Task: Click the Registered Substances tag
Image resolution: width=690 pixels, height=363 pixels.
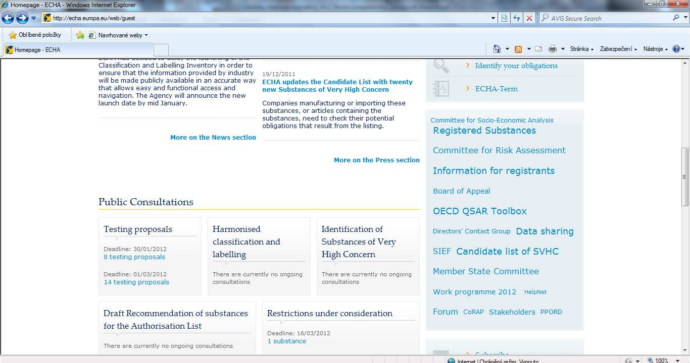Action: click(484, 131)
